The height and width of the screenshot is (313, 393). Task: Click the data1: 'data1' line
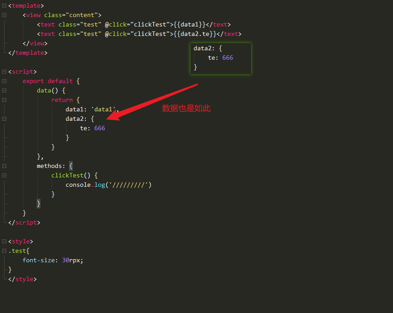pos(92,110)
